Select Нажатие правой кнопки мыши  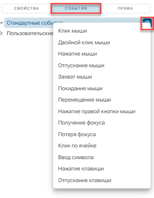click(x=102, y=111)
